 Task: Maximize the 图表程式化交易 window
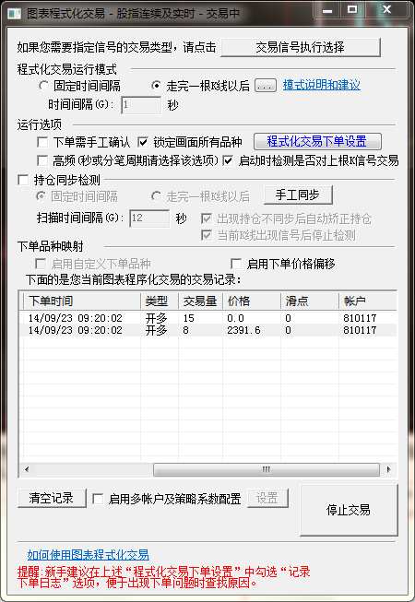pos(352,9)
